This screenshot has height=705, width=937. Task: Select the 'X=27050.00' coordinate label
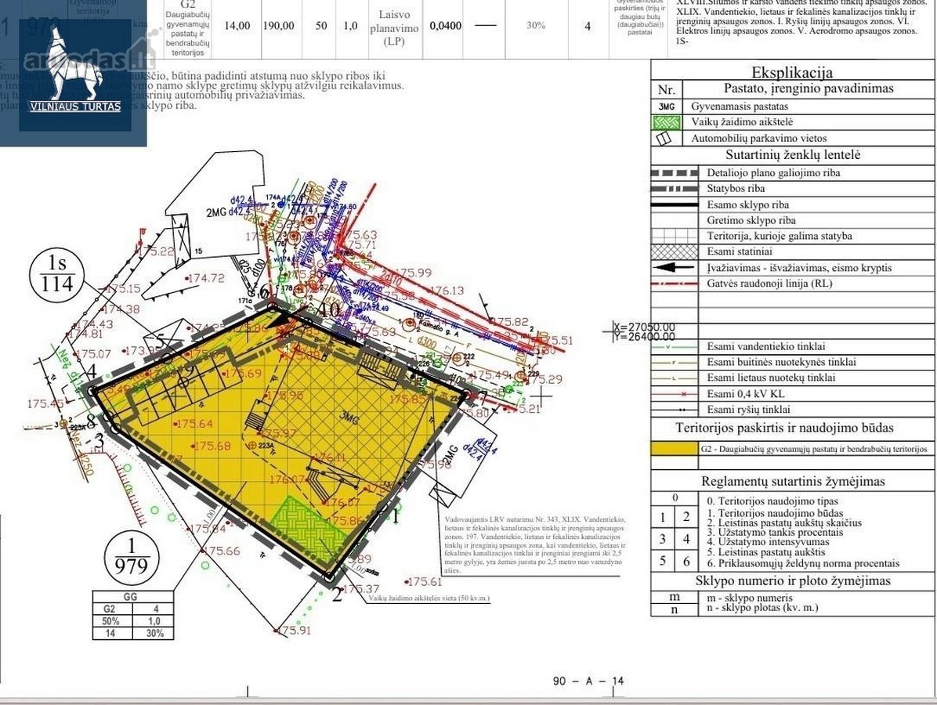(644, 327)
